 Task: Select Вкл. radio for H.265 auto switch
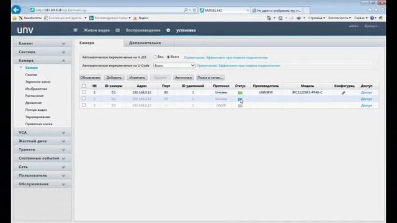[155, 57]
